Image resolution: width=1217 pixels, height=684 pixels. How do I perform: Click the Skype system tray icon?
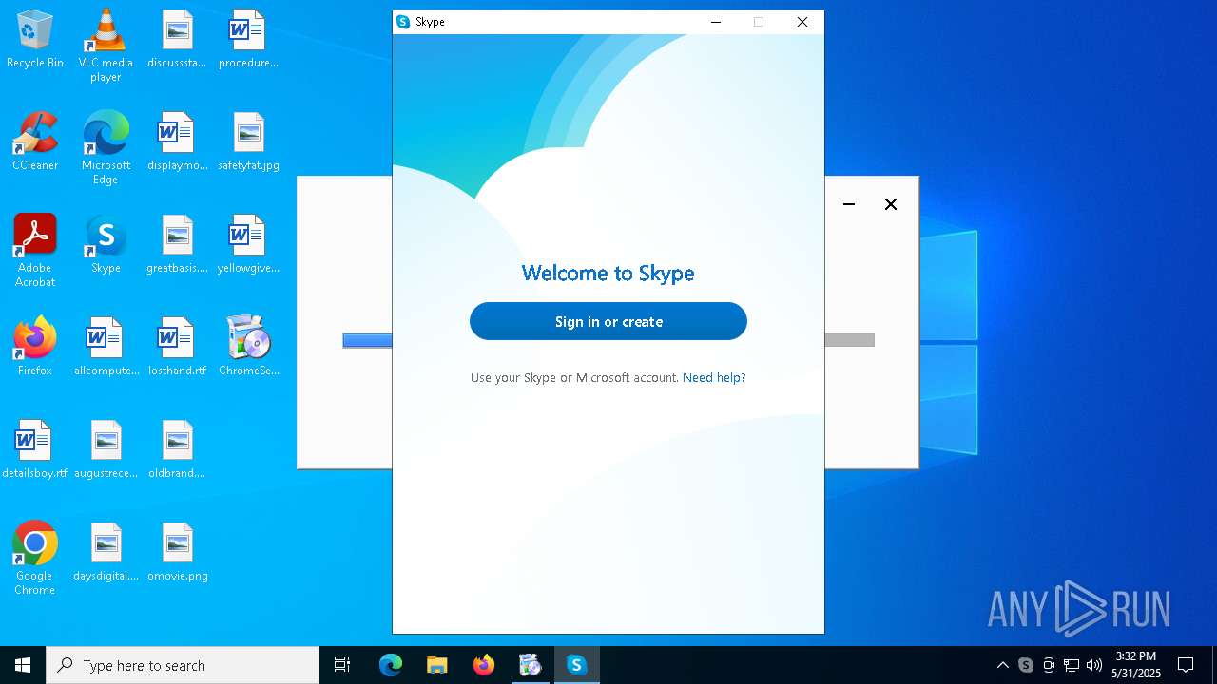coord(1025,665)
